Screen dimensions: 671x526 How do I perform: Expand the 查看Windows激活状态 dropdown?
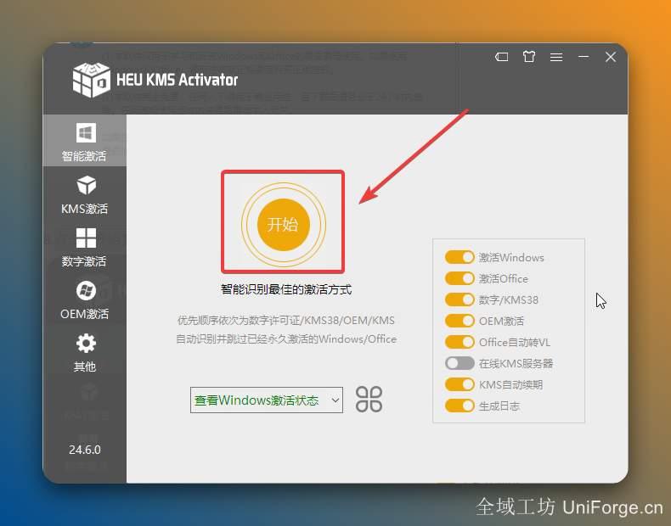[x=266, y=400]
